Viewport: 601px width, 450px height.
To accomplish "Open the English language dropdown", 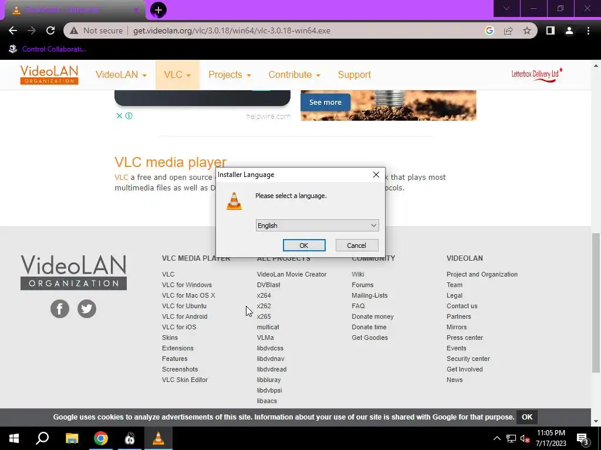I will click(318, 226).
